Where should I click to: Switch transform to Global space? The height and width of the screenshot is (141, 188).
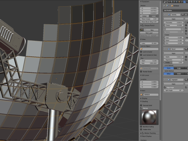pos(145,16)
